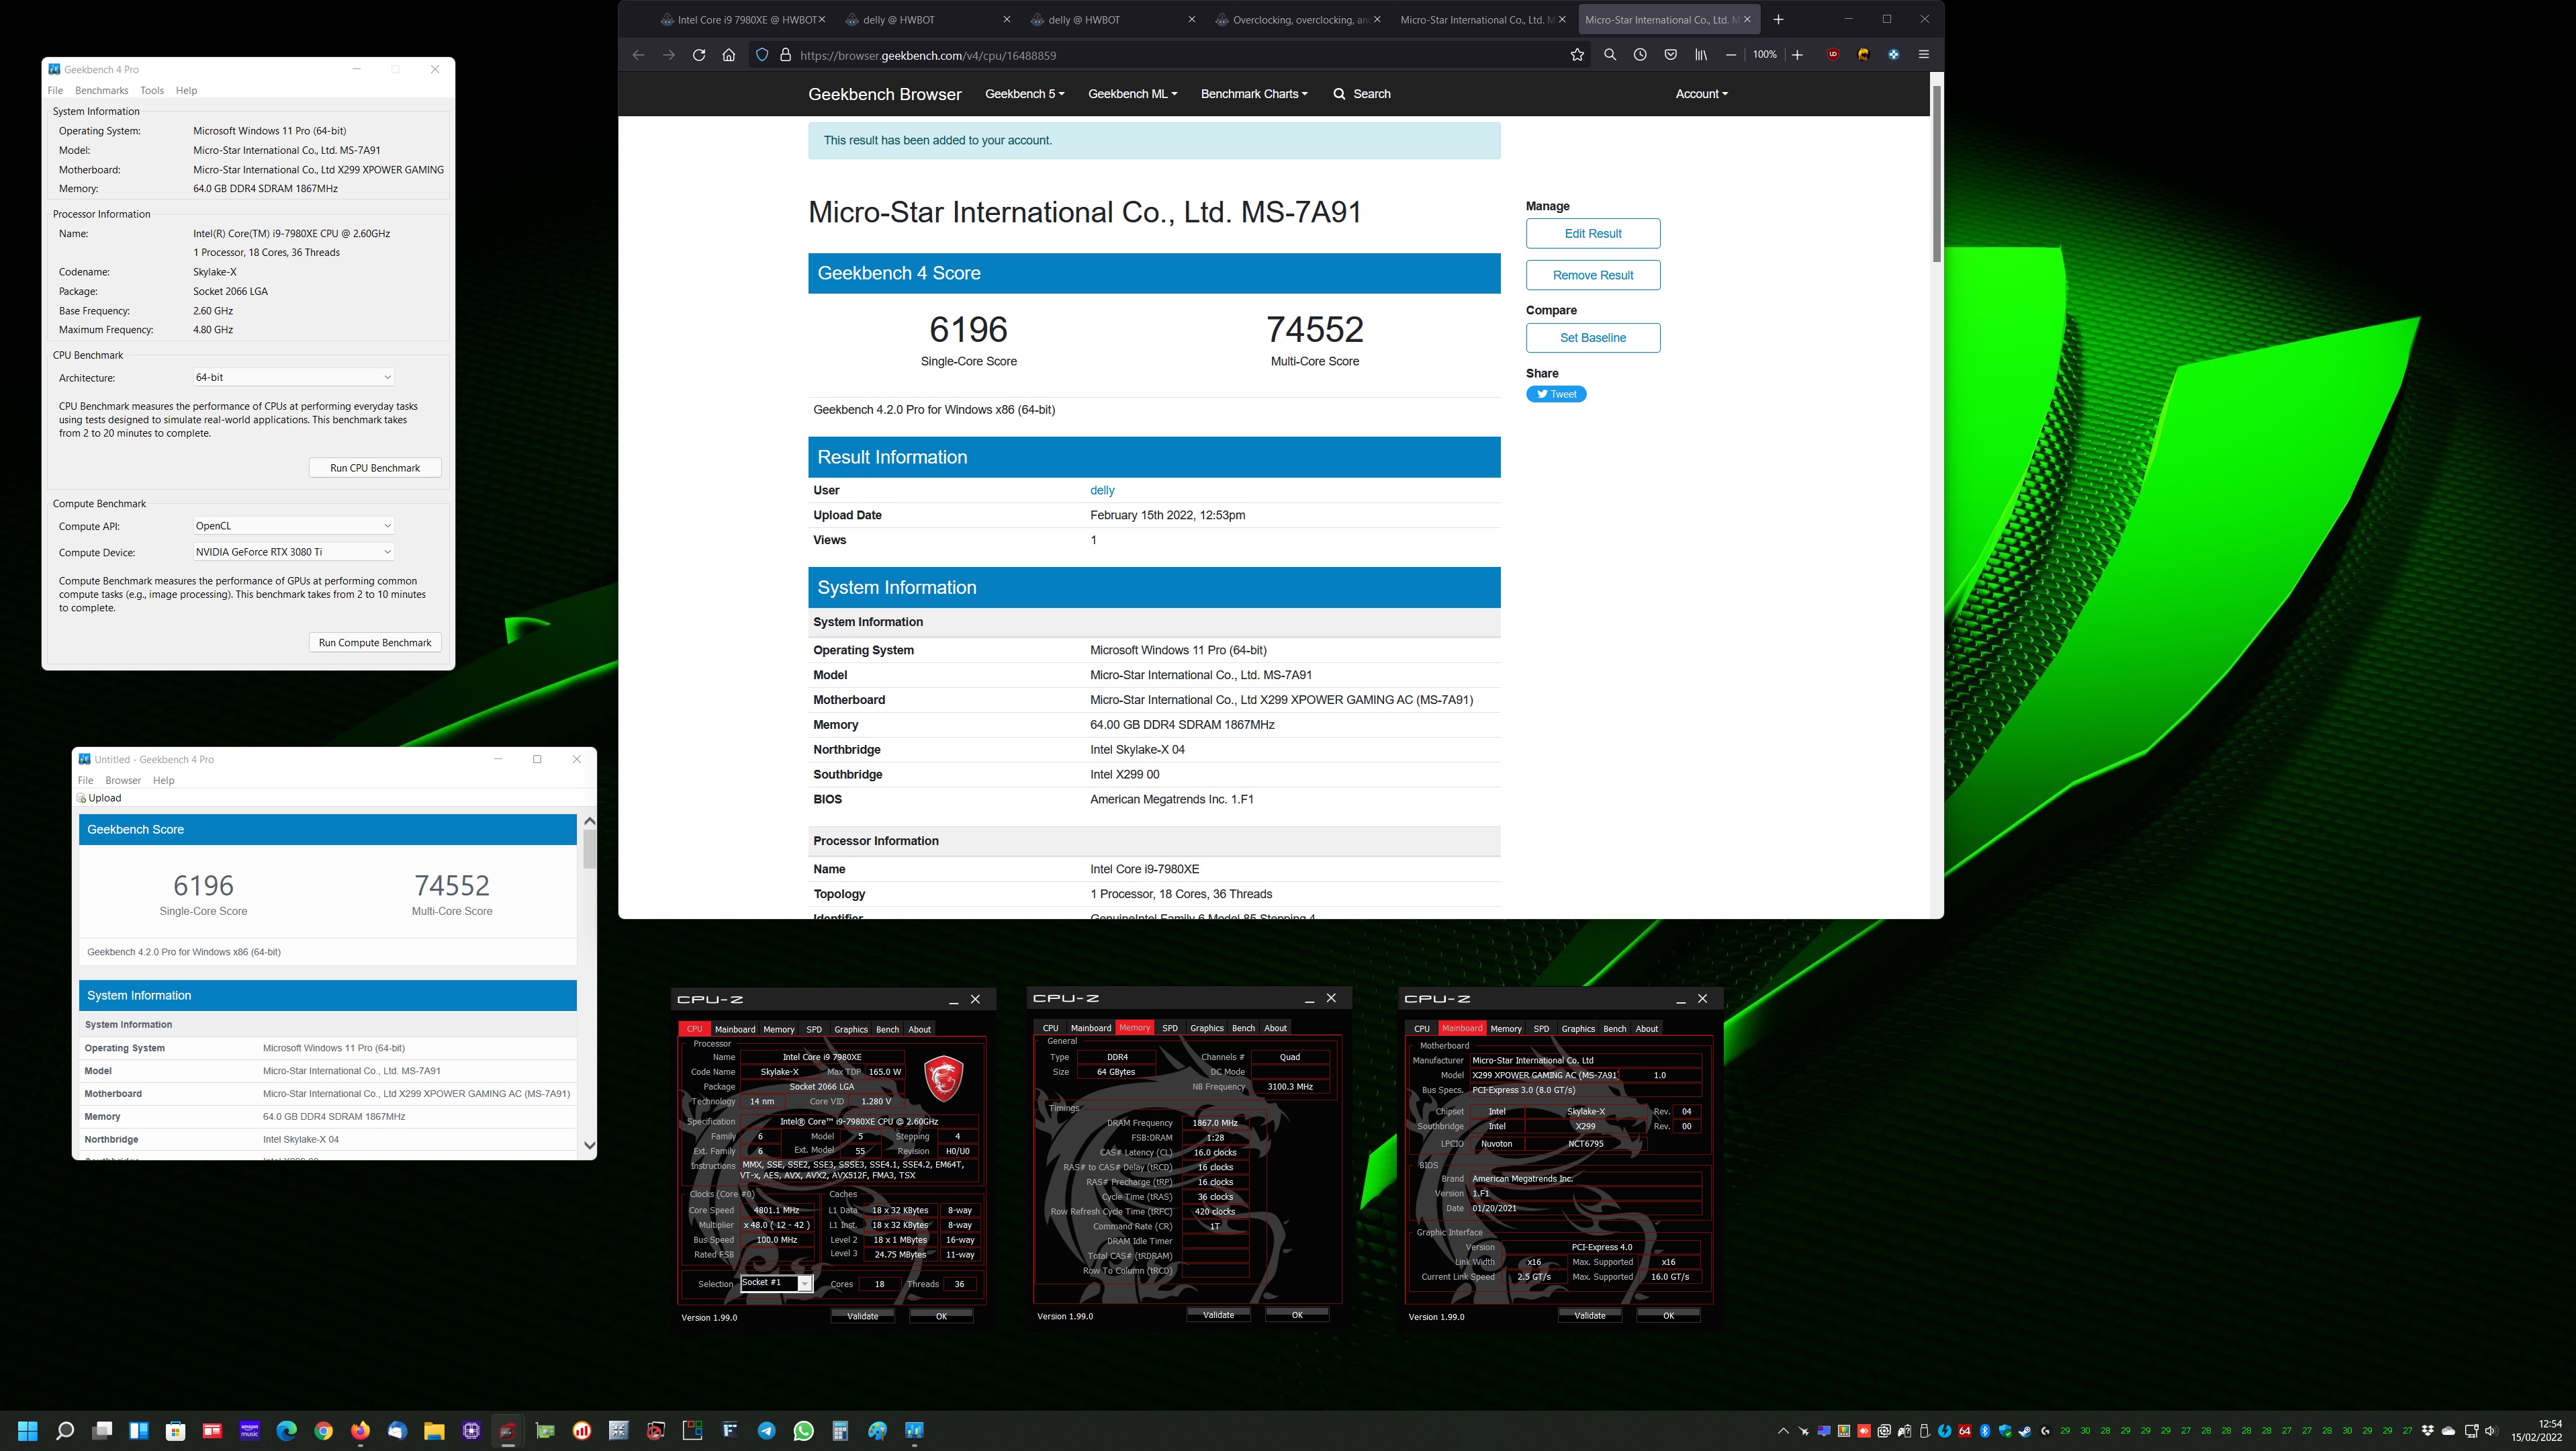Open WhatsApp from taskbar
This screenshot has width=2576, height=1451.
click(803, 1431)
